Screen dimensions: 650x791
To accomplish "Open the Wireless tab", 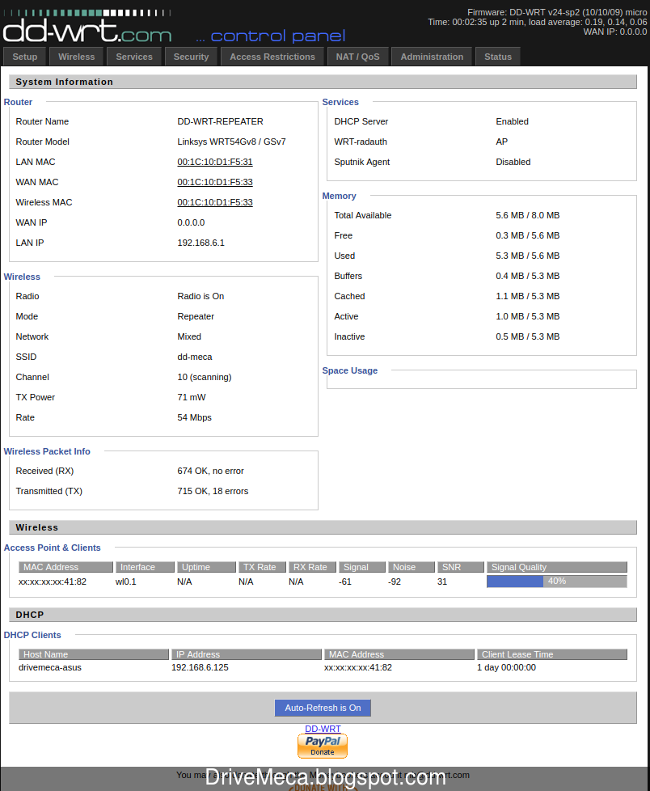I will (76, 56).
